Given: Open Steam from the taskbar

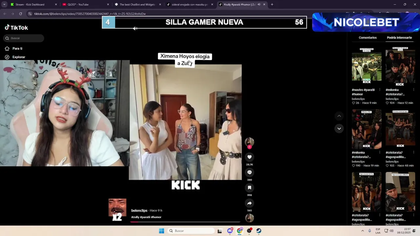Looking at the screenshot, I should pos(259,231).
